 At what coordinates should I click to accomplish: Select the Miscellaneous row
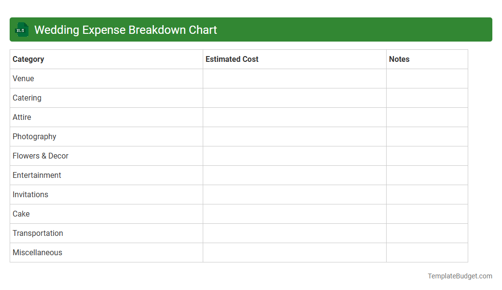pos(37,252)
